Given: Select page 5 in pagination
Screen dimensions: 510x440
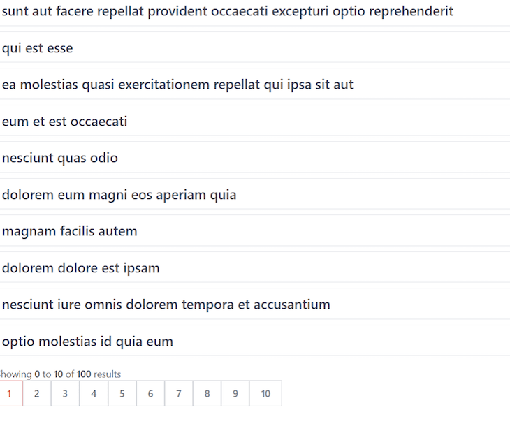Looking at the screenshot, I should [x=122, y=393].
